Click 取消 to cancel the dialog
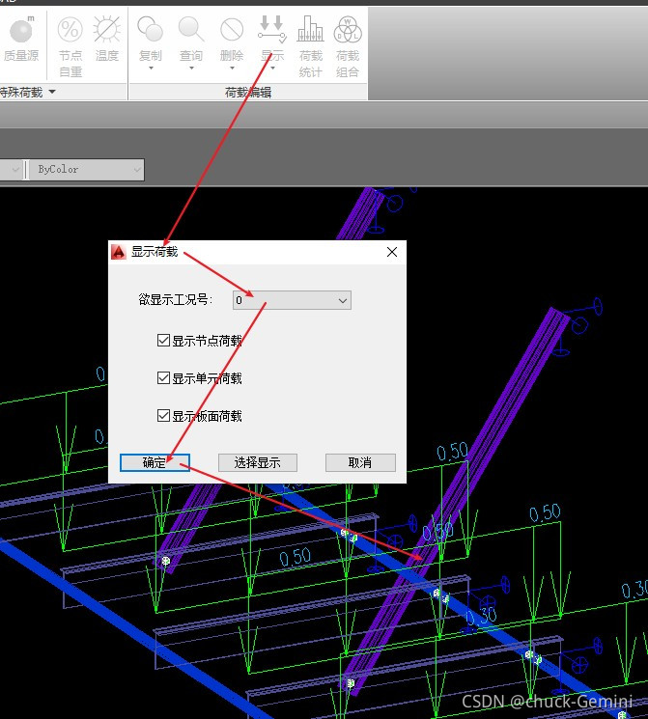Viewport: 648px width, 719px height. click(361, 462)
